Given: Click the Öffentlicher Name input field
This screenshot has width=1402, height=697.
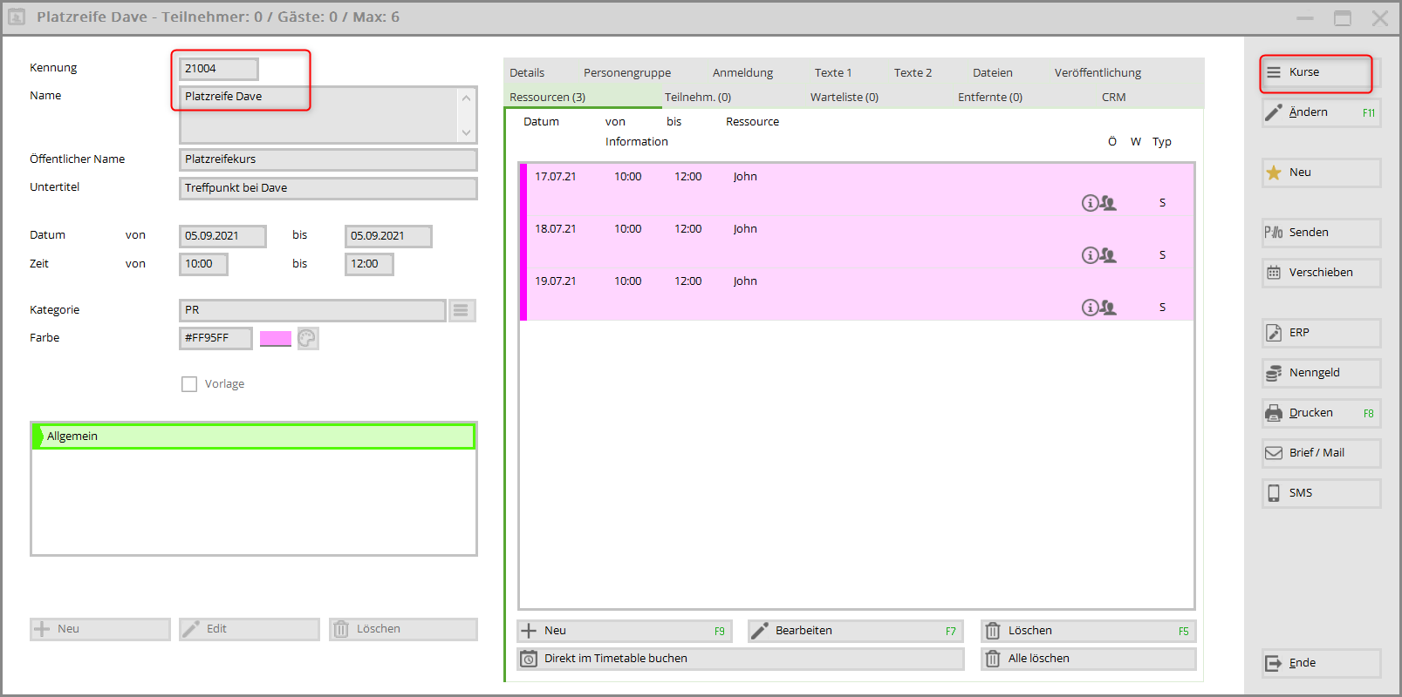Looking at the screenshot, I should 327,159.
